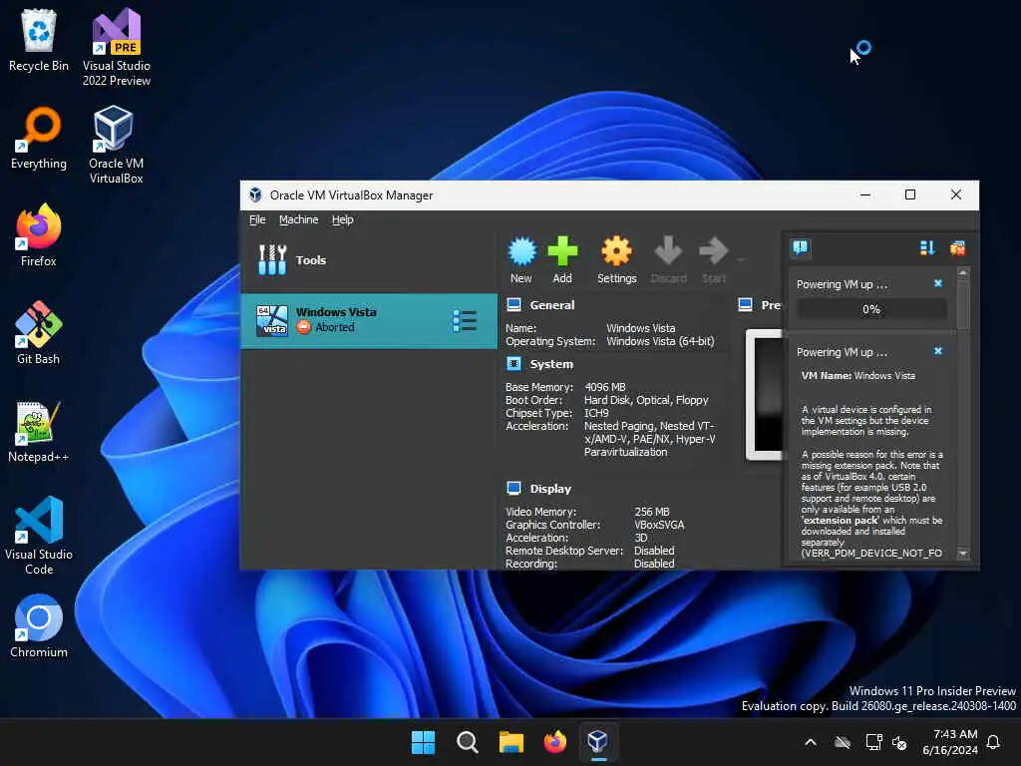This screenshot has width=1021, height=766.
Task: Click the System section header
Action: pos(551,364)
